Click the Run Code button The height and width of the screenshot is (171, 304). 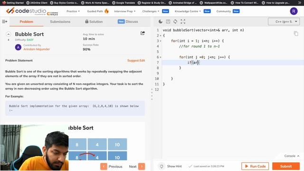(x=255, y=166)
